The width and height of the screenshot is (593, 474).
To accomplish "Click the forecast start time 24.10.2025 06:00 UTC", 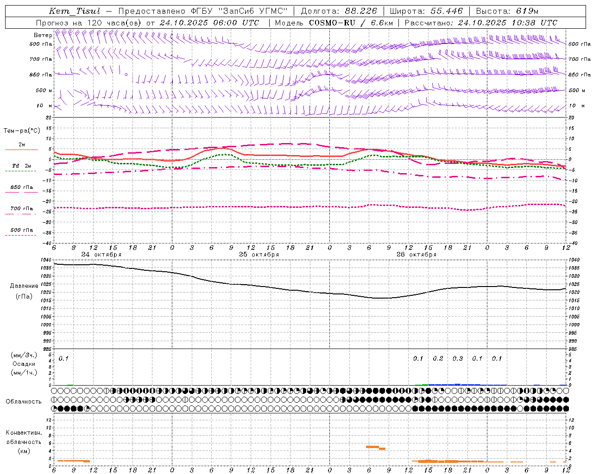I will 209,23.
